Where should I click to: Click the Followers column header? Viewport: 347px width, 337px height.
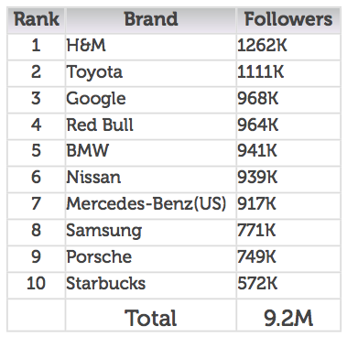point(288,20)
